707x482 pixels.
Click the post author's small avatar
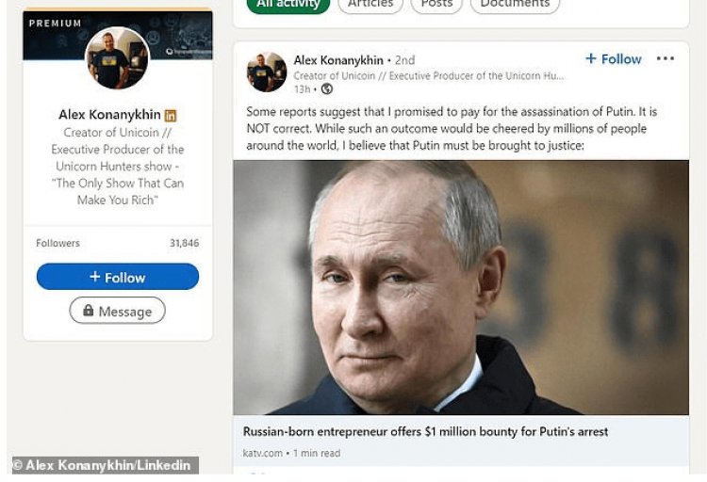click(266, 72)
